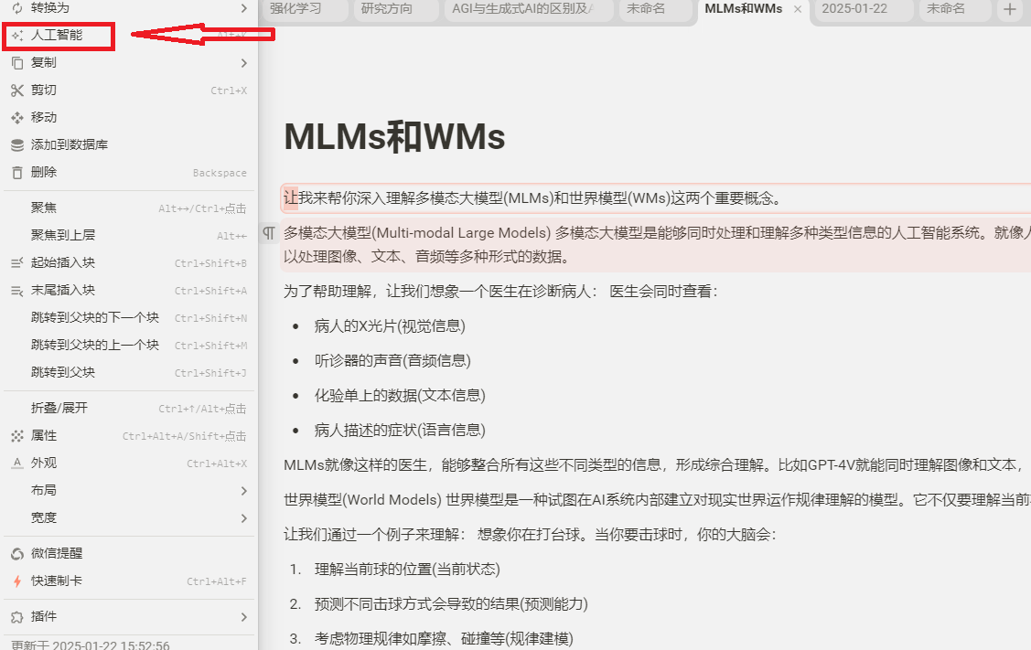1031x650 pixels.
Task: Expand the 插件 submenu chevron
Action: [243, 617]
